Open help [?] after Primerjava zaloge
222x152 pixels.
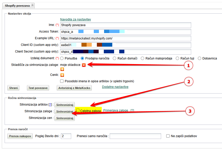click(132, 110)
